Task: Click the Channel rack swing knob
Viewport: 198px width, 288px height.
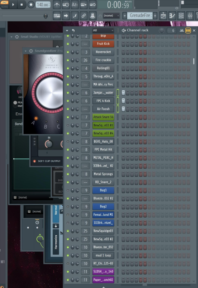Action: (x=162, y=30)
